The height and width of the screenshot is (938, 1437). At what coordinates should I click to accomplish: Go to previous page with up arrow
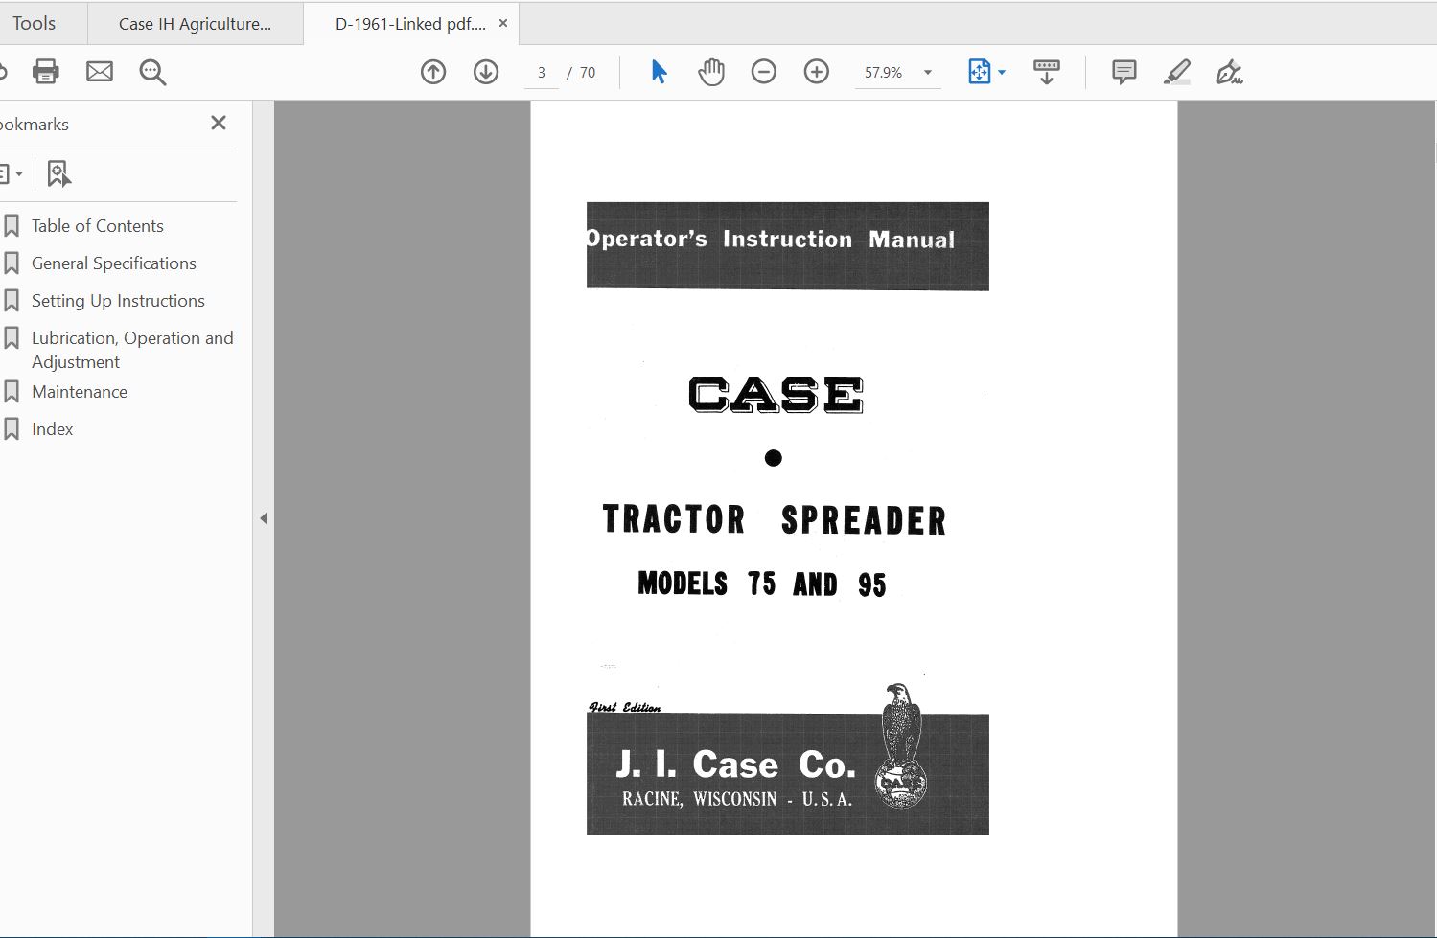point(433,72)
